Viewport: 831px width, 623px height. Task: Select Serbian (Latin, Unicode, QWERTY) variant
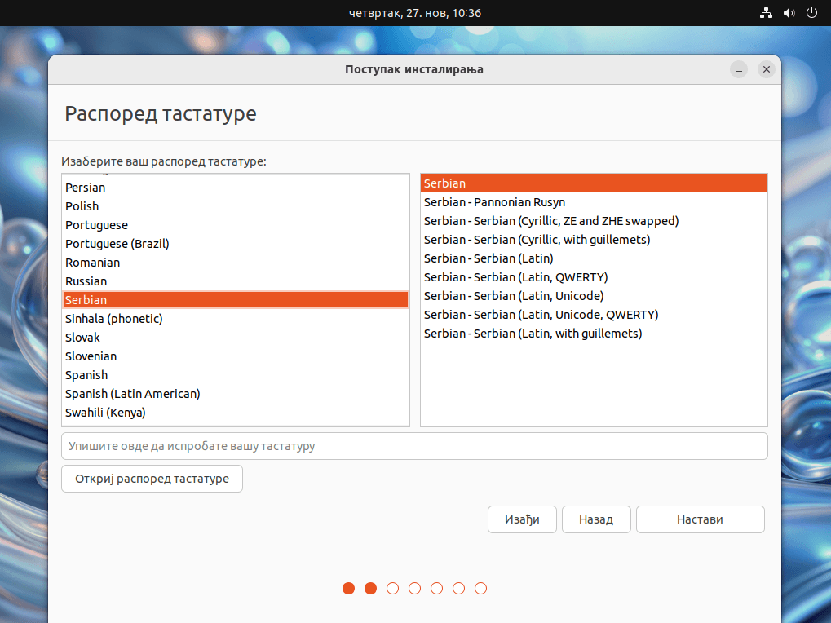click(594, 315)
